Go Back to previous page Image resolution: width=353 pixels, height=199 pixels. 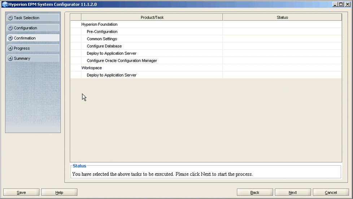point(254,192)
